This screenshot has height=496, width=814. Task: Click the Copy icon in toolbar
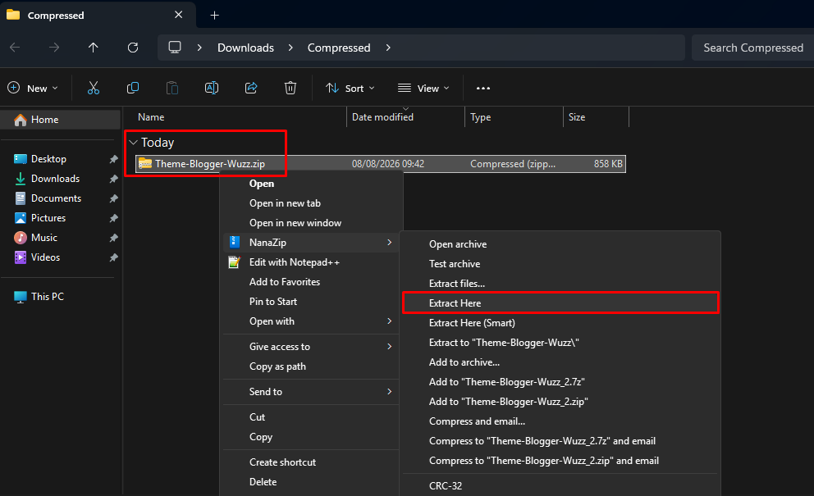click(x=133, y=89)
